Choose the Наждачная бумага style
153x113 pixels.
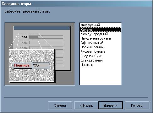pos(100,38)
